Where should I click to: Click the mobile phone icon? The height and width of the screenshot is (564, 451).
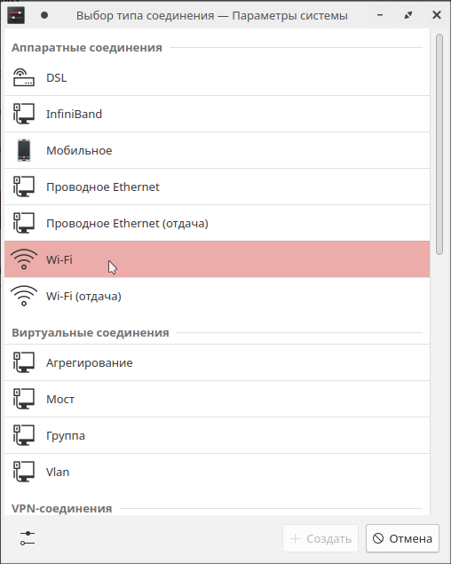(24, 150)
